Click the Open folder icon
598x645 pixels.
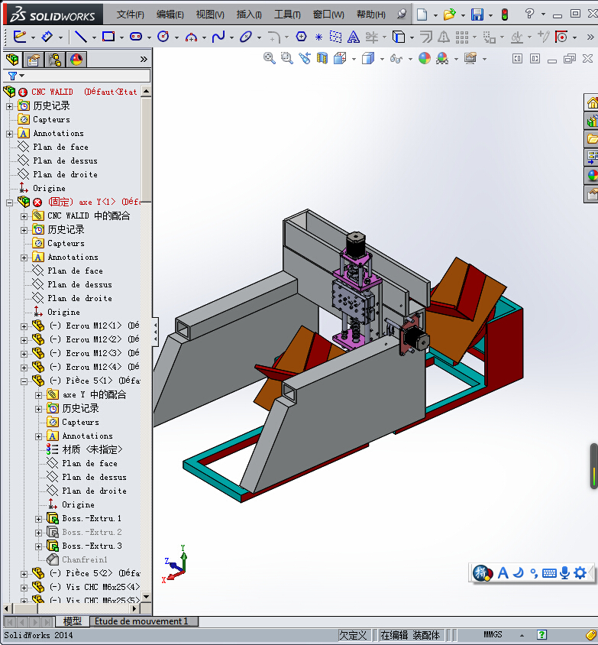450,15
